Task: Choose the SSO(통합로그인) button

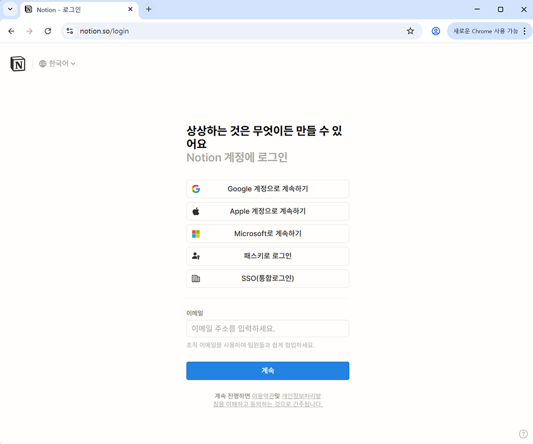Action: click(268, 279)
